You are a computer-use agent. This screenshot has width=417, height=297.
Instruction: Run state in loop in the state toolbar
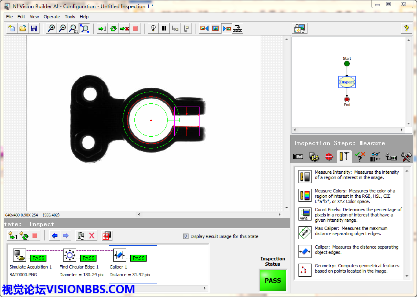pyautogui.click(x=24, y=236)
